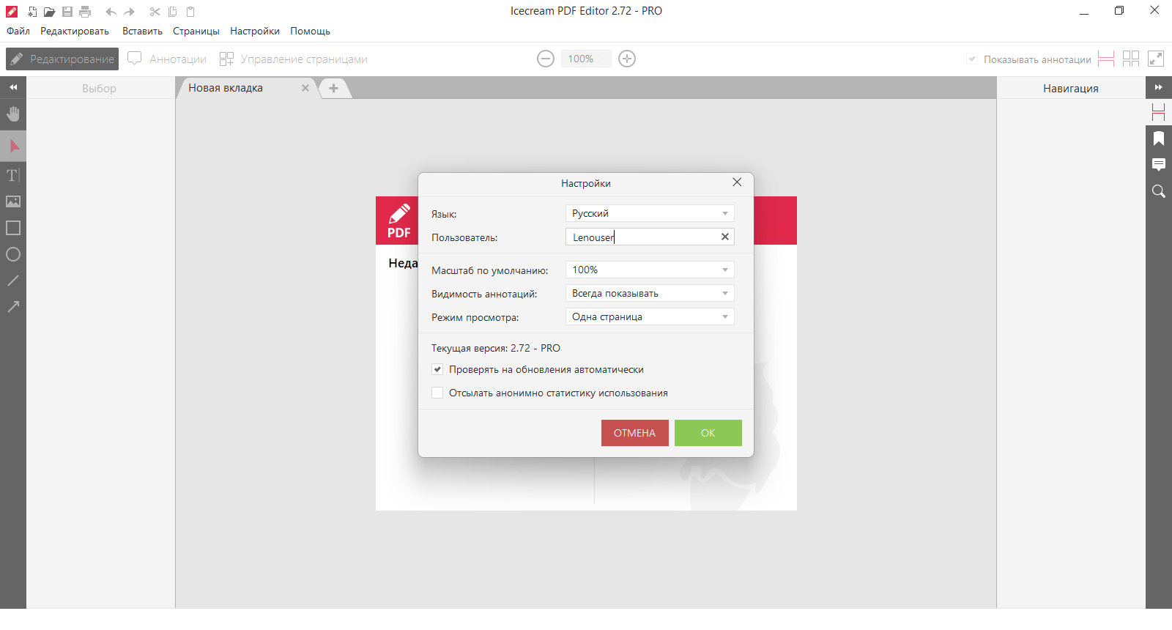Viewport: 1172px width, 630px height.
Task: Close the Новая вкладка tab
Action: 305,88
